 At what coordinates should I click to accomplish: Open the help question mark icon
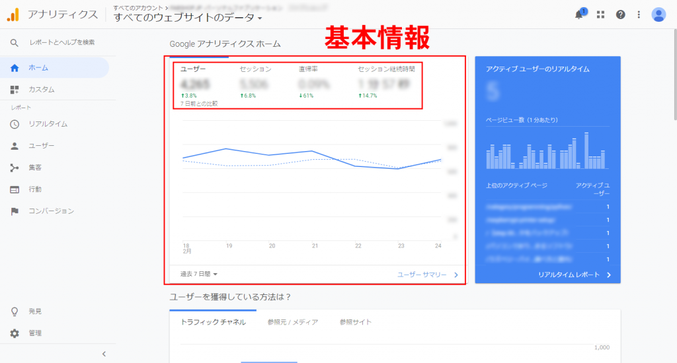(620, 15)
